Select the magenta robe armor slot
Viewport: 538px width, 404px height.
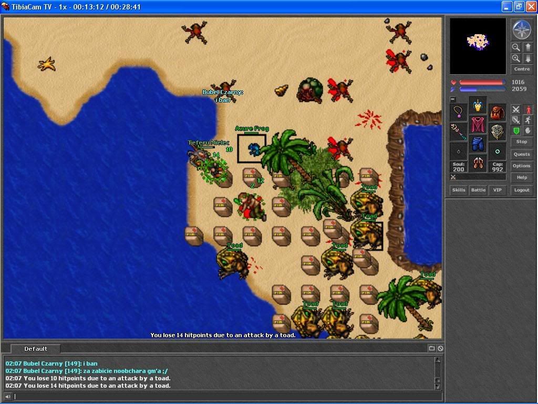click(478, 125)
